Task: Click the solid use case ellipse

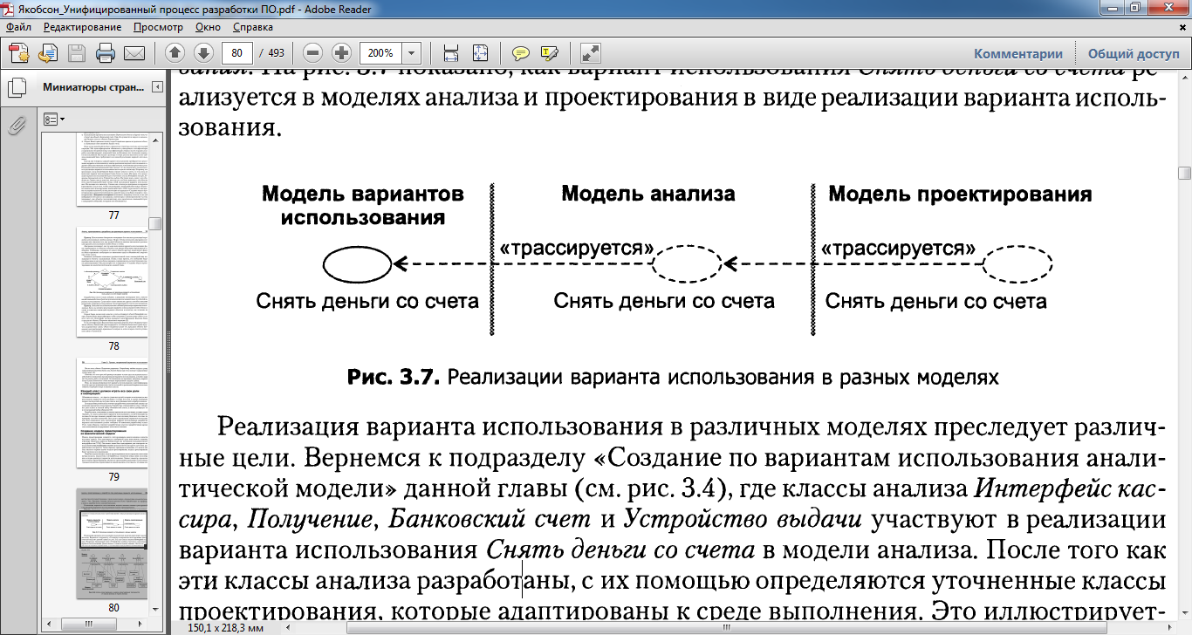Action: tap(357, 263)
